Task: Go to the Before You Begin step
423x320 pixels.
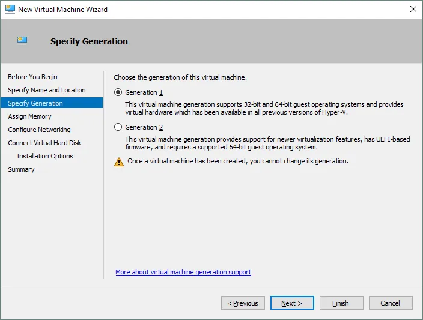Action: pos(32,77)
